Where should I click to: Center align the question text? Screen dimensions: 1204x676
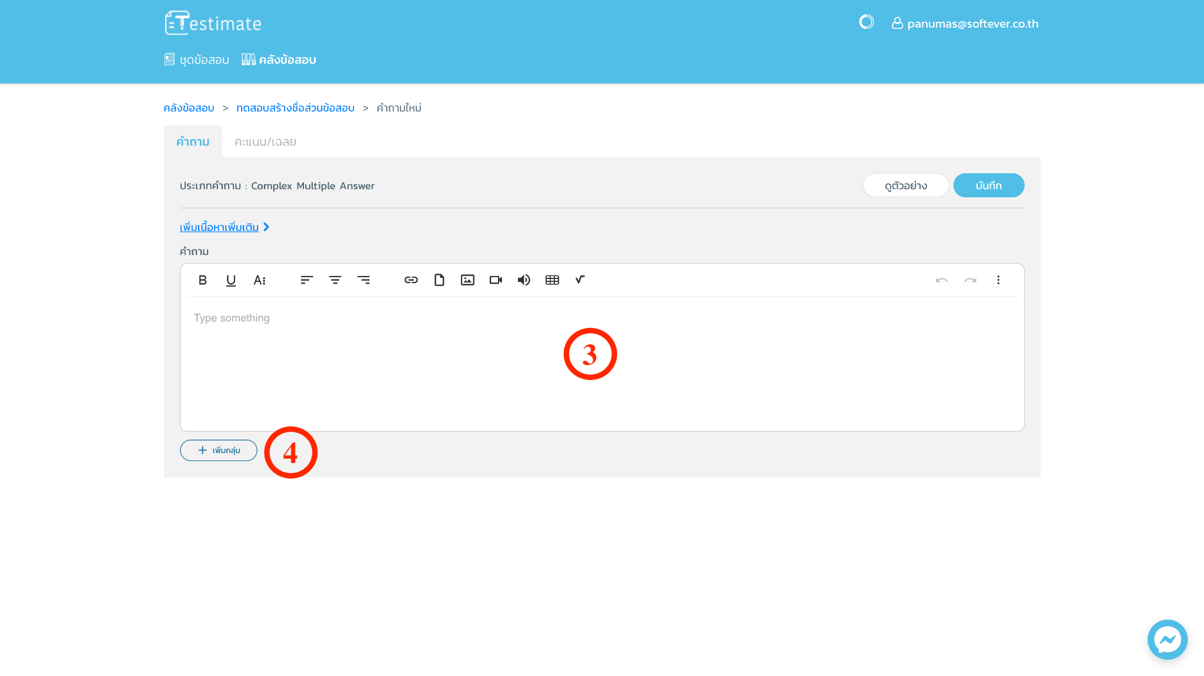click(335, 280)
